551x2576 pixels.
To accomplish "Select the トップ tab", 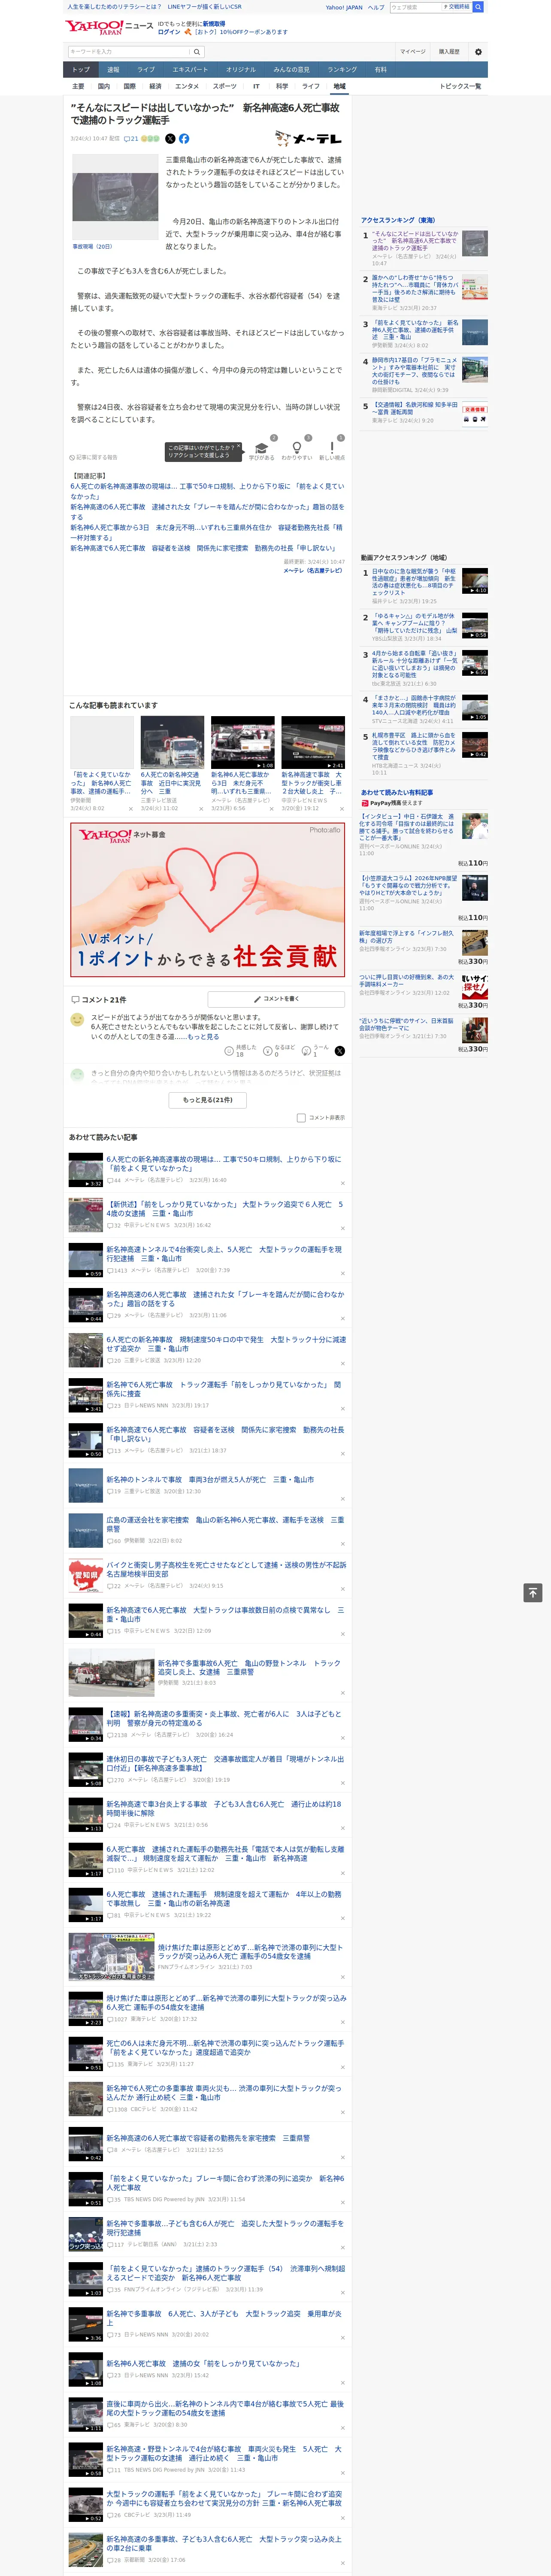I will [81, 70].
